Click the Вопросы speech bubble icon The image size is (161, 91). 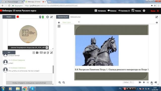tap(109, 11)
